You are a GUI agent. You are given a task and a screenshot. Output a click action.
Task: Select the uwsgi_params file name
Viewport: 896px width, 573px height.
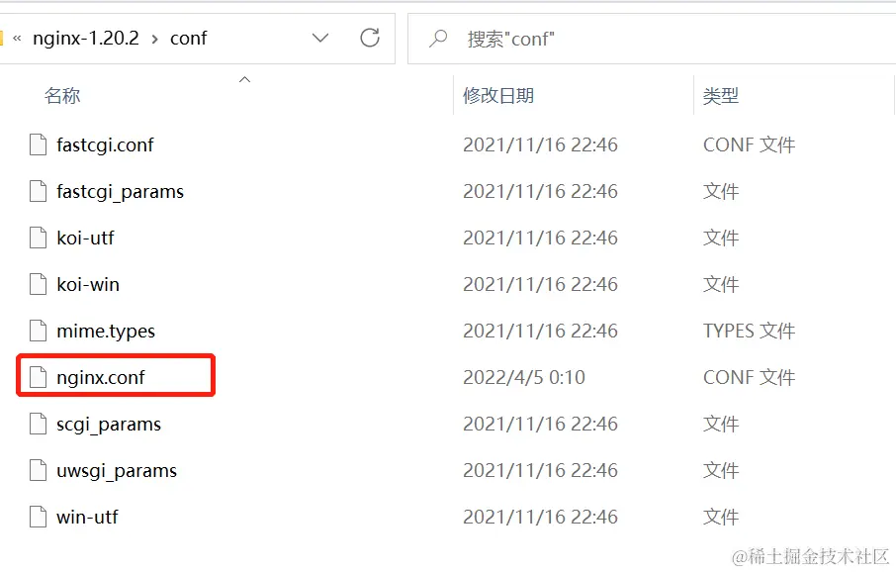pos(117,471)
